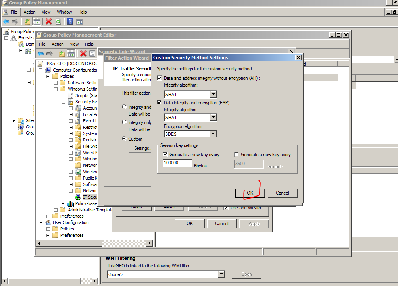398x286 pixels.
Task: Click Forward arrow in Group Policy Management Editor toolbar
Action: pos(50,54)
